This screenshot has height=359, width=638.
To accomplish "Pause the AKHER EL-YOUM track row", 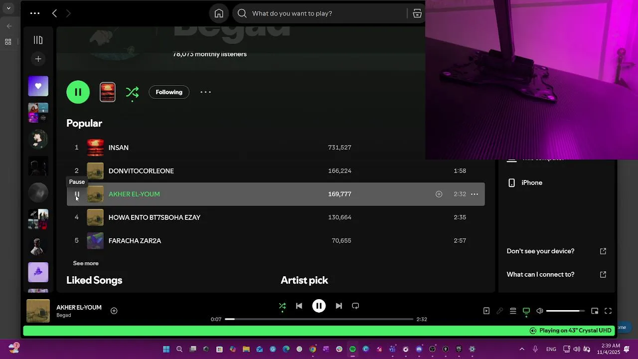I will tap(77, 194).
